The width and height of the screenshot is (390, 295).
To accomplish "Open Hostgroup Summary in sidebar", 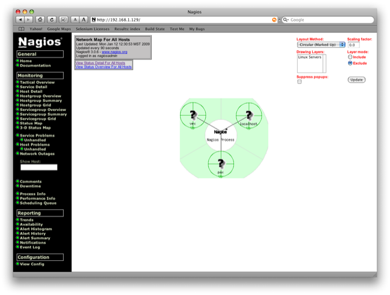I will point(41,101).
